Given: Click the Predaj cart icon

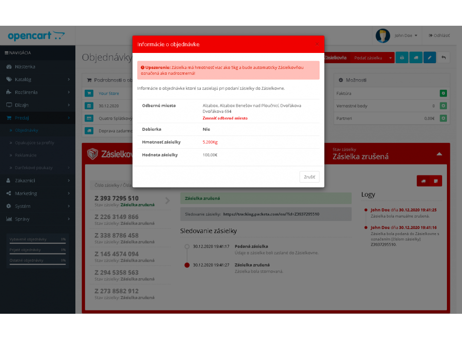Looking at the screenshot, I should coord(9,118).
